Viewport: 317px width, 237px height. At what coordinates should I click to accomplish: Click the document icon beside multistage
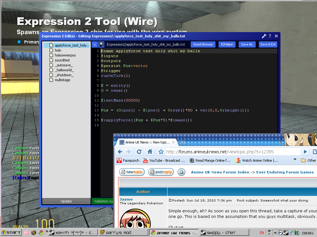(51, 80)
